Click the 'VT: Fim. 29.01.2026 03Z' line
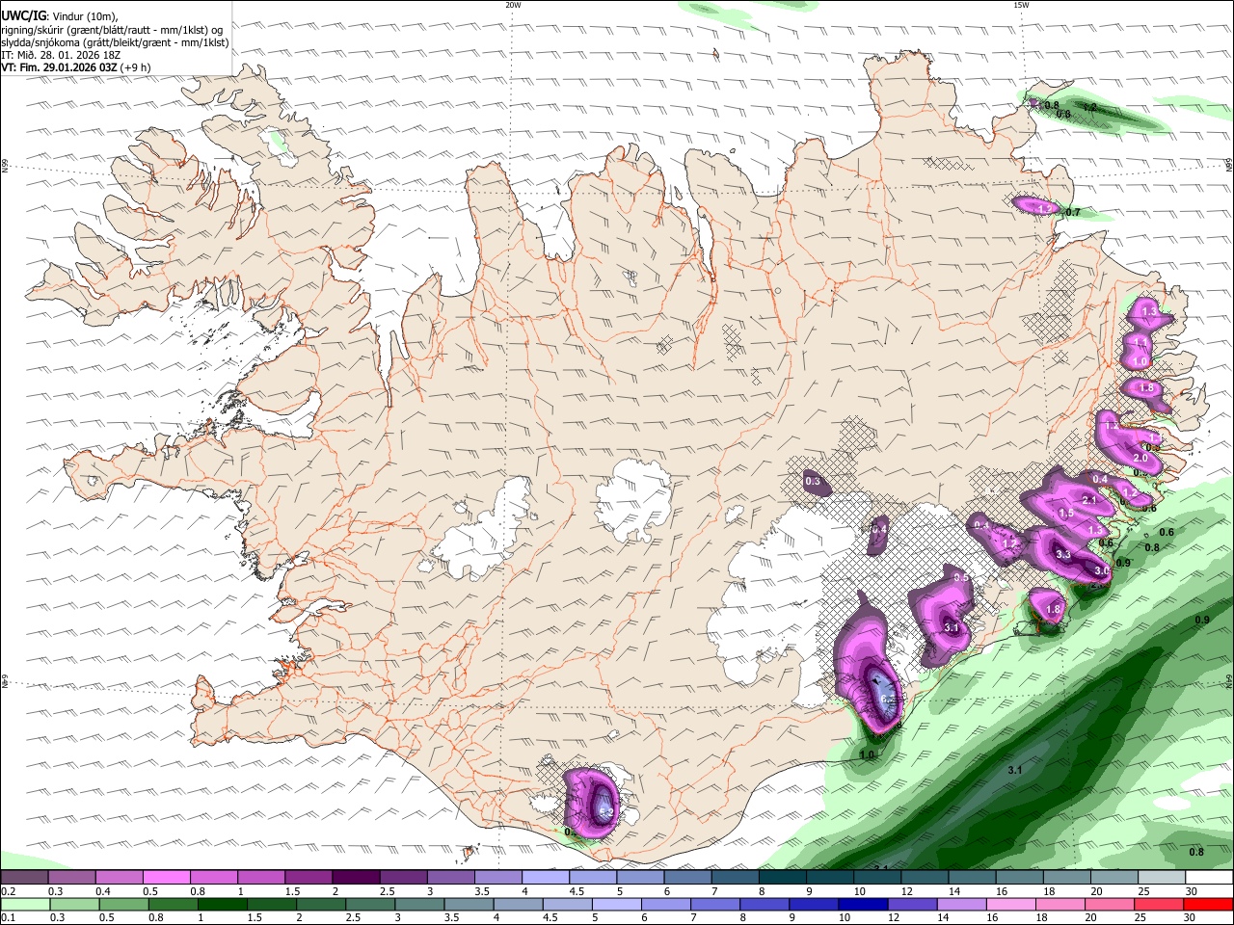1234x925 pixels. [x=59, y=67]
